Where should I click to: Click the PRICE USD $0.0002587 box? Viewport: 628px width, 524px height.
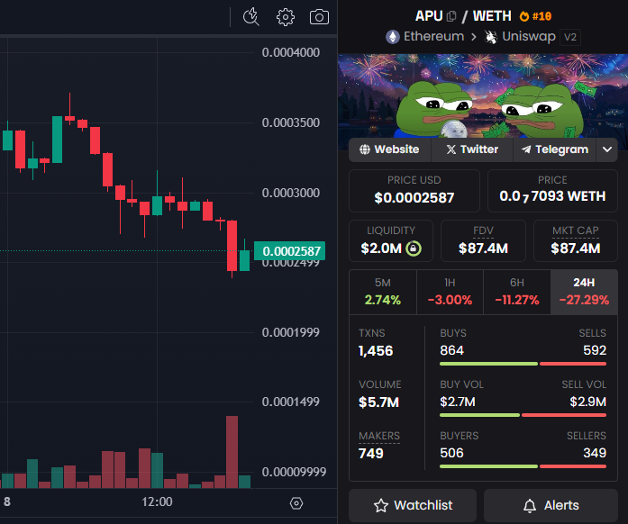point(414,191)
